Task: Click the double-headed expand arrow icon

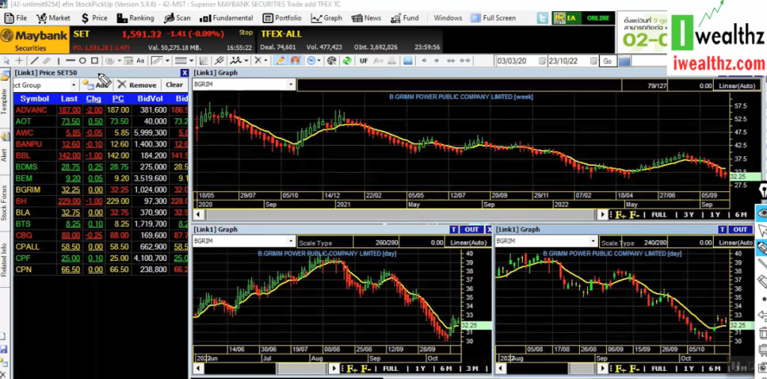Action: pos(451,61)
